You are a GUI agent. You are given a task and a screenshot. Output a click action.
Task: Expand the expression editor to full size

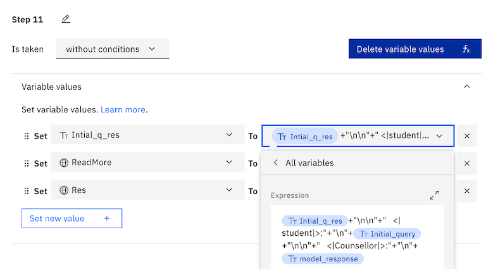434,196
